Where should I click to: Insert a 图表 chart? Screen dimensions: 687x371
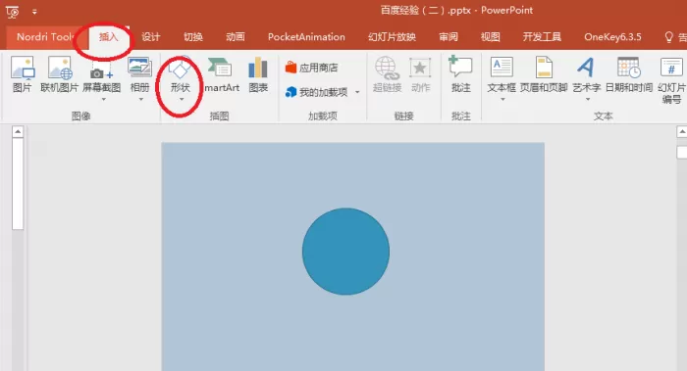tap(258, 74)
